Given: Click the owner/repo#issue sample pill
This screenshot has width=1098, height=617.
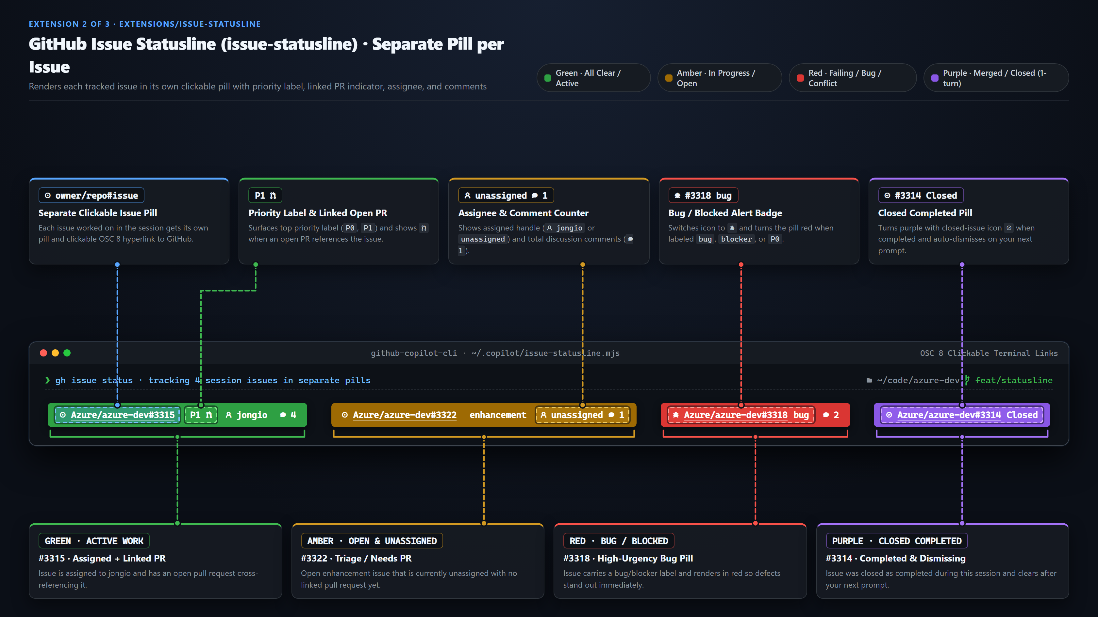Looking at the screenshot, I should click(x=91, y=196).
